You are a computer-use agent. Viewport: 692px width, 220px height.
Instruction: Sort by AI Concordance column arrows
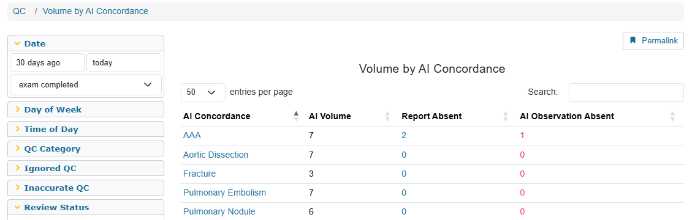[x=296, y=116]
